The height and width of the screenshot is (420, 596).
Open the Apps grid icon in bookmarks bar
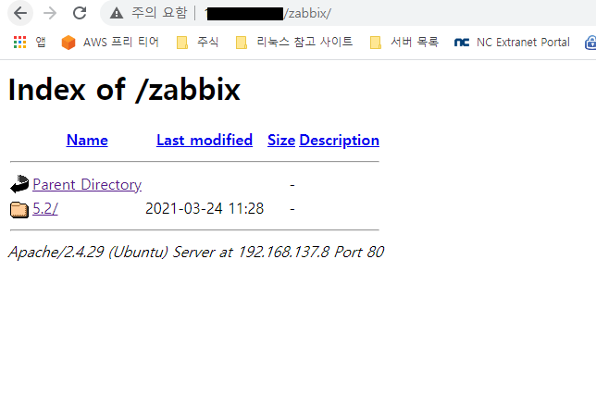click(19, 42)
